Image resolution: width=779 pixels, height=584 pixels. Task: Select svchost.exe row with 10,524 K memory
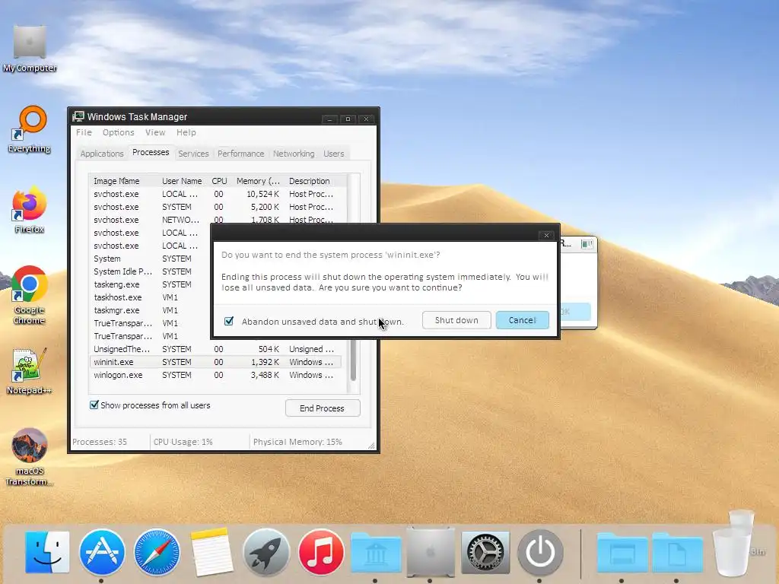215,194
